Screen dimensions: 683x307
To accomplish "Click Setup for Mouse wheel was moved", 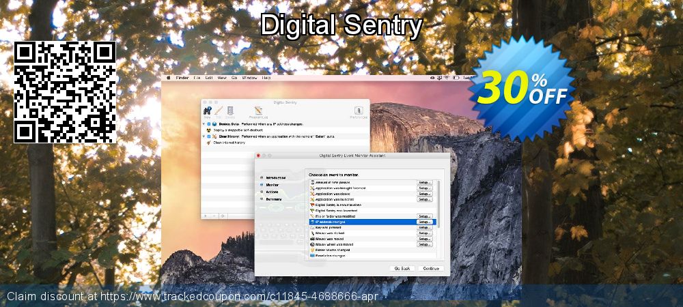I will pos(424,245).
